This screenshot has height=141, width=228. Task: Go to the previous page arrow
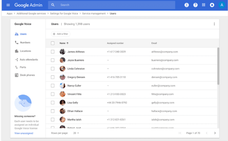(x=207, y=133)
